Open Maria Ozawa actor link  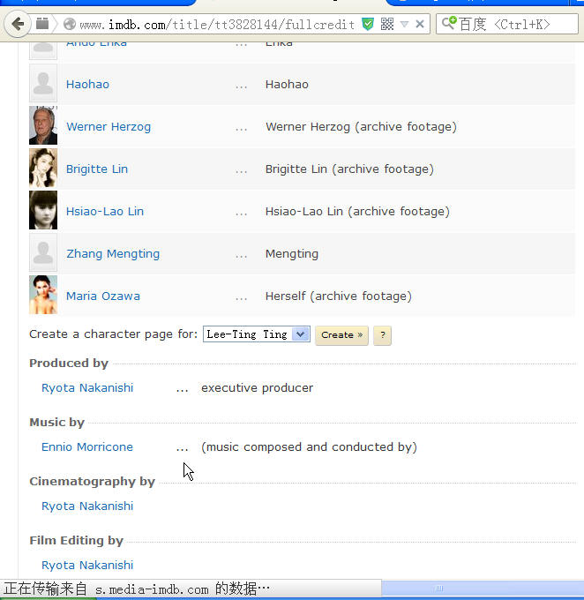point(103,296)
